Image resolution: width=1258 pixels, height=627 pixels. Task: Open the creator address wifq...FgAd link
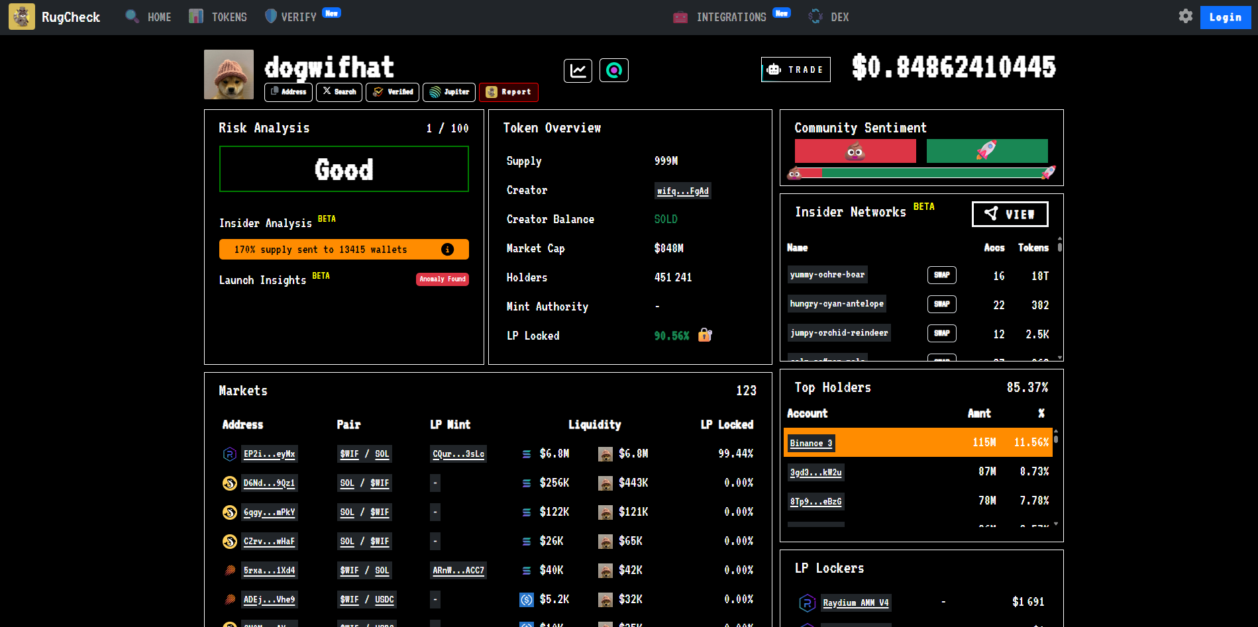click(682, 191)
